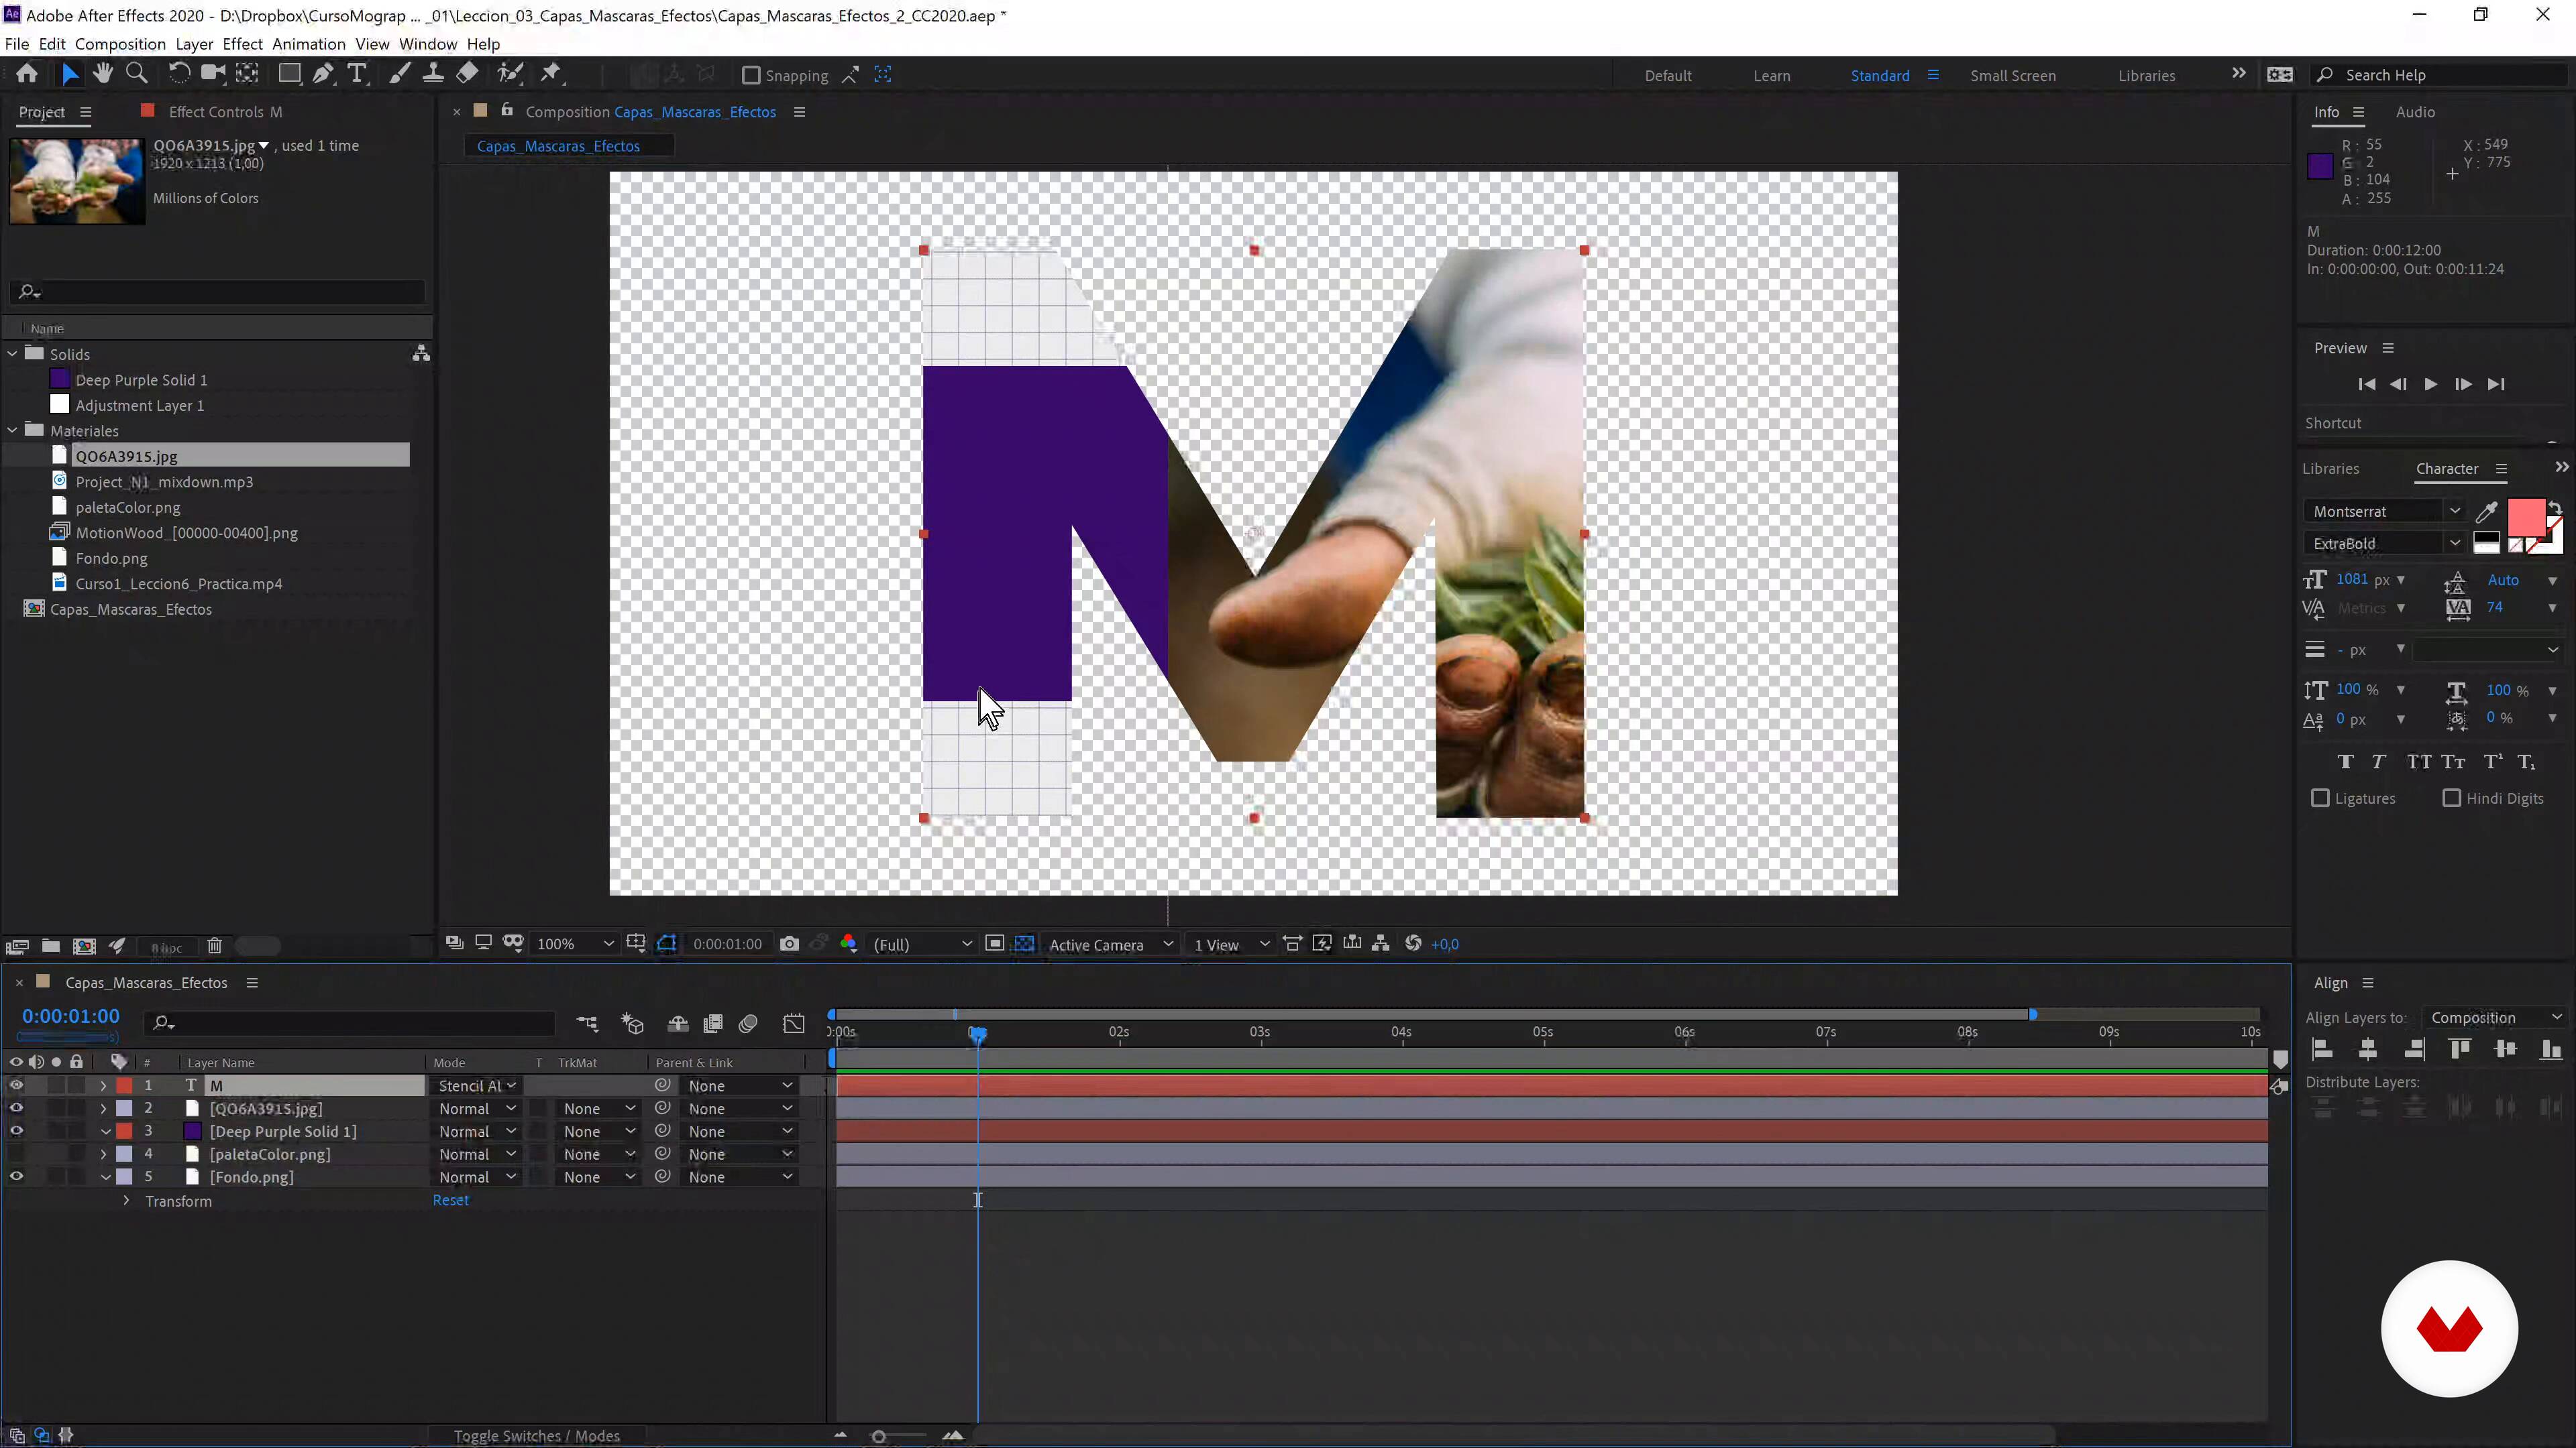The width and height of the screenshot is (2576, 1448).
Task: Hide the QO6A3915.jpg layer
Action: (16, 1108)
